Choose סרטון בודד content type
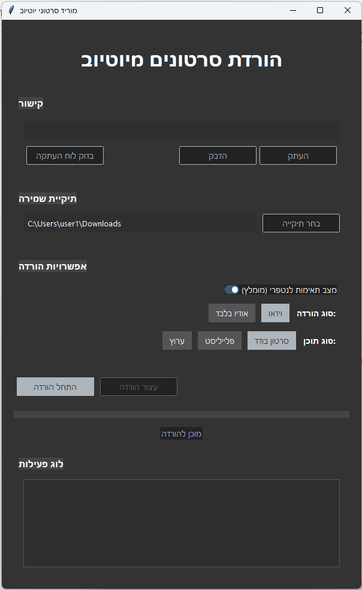The width and height of the screenshot is (362, 590). point(271,341)
